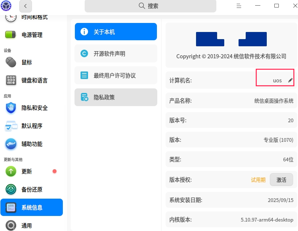Select 电源管理 in sidebar
Viewport: 298px width, 231px height.
coord(32,35)
